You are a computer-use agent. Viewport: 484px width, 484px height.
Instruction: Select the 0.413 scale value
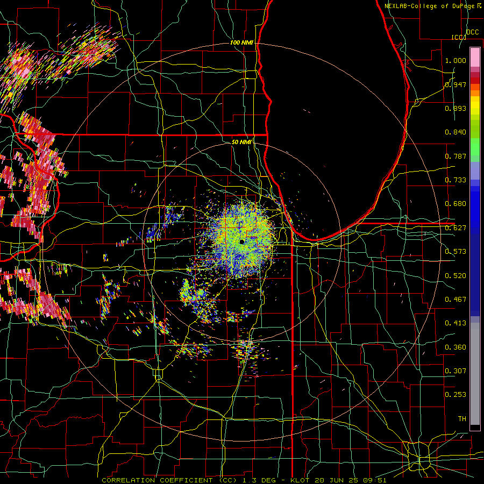pyautogui.click(x=455, y=323)
